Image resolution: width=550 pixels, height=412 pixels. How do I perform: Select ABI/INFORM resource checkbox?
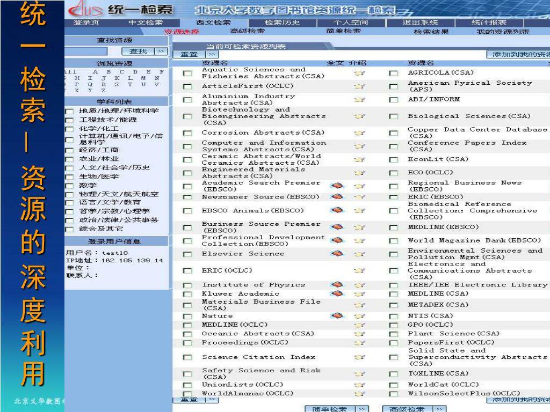click(x=394, y=100)
